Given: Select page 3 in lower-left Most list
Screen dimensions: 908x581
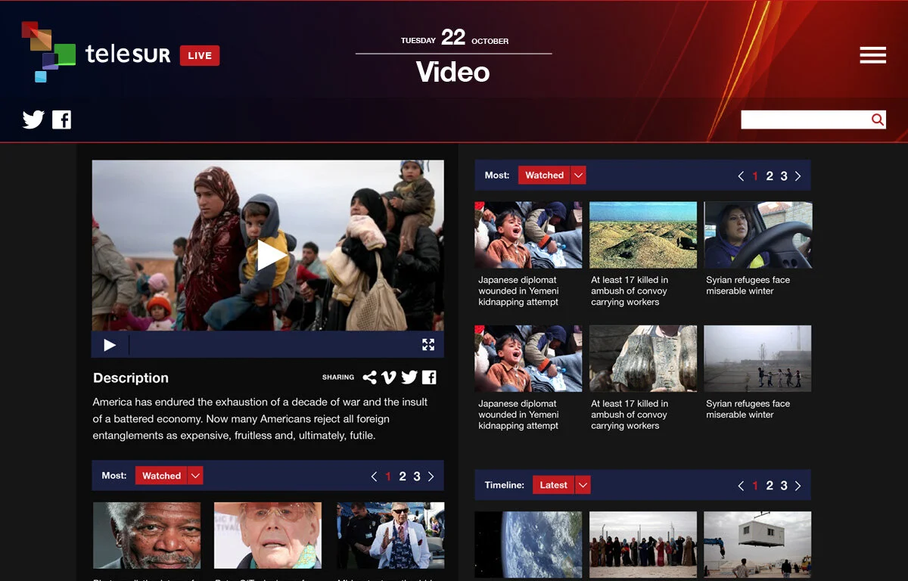Looking at the screenshot, I should pos(417,477).
